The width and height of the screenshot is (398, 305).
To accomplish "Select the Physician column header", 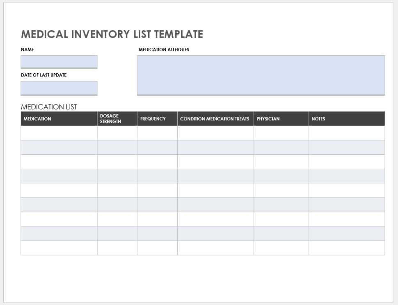I will pos(281,119).
